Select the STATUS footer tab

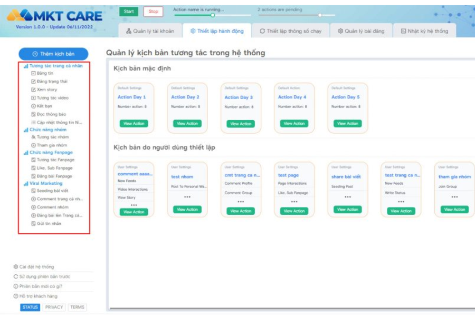tap(30, 307)
